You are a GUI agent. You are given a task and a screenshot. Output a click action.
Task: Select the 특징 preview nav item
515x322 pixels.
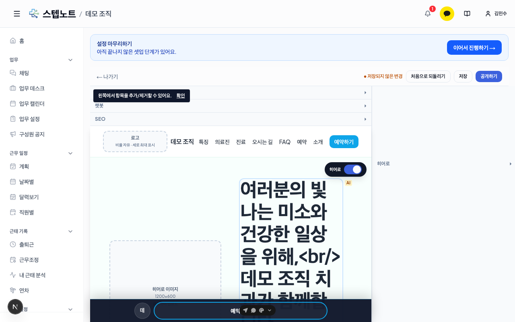204,142
